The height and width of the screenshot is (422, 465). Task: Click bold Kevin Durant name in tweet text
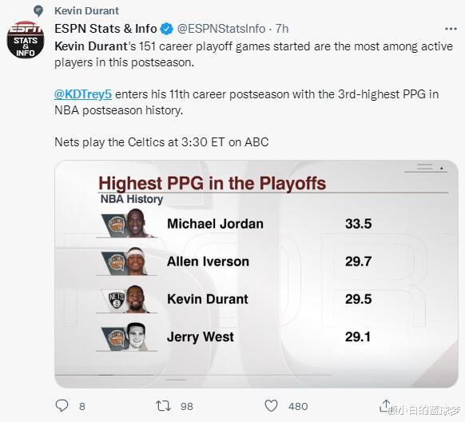coord(91,46)
